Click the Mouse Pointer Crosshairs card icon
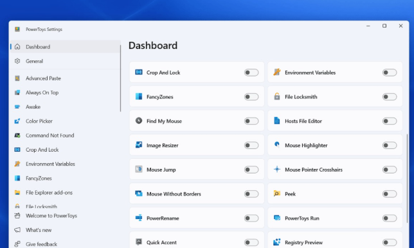This screenshot has width=414, height=248. coord(277,169)
